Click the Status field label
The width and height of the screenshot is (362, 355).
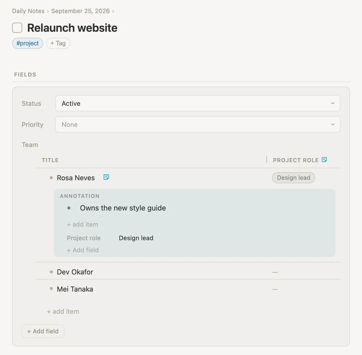pyautogui.click(x=31, y=103)
